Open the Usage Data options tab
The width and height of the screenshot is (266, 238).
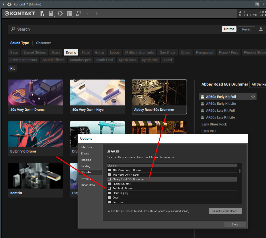[88, 185]
